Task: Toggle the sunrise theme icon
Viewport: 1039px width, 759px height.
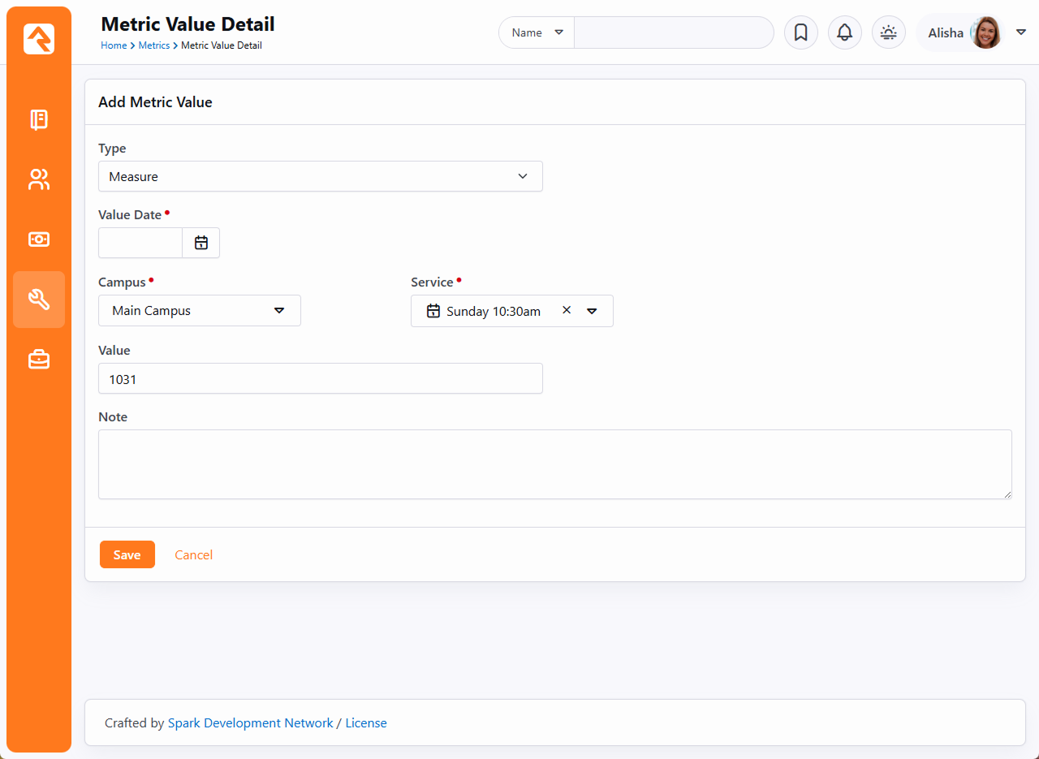Action: click(888, 32)
